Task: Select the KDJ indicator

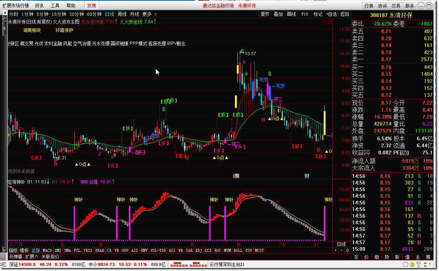Action: (x=199, y=250)
